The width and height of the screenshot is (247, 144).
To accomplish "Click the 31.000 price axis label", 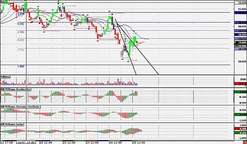I will [x=242, y=9].
